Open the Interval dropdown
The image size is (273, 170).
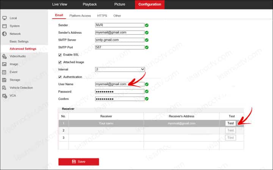tap(120, 69)
